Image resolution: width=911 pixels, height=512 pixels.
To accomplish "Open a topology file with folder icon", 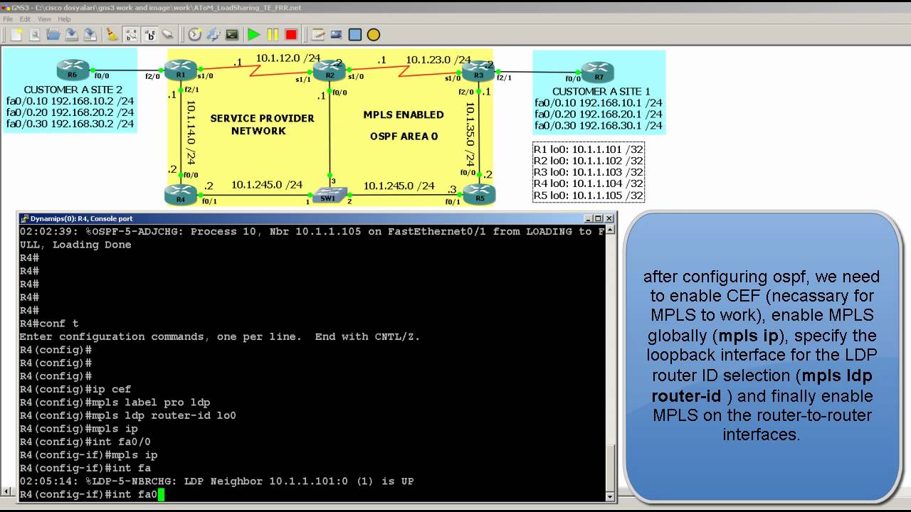I will pyautogui.click(x=53, y=34).
